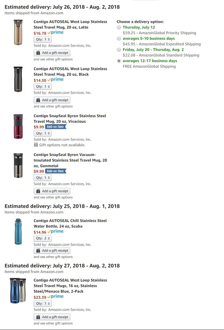The image size is (224, 330).
Task: Click the Latte travel mug product image
Action: click(x=18, y=32)
